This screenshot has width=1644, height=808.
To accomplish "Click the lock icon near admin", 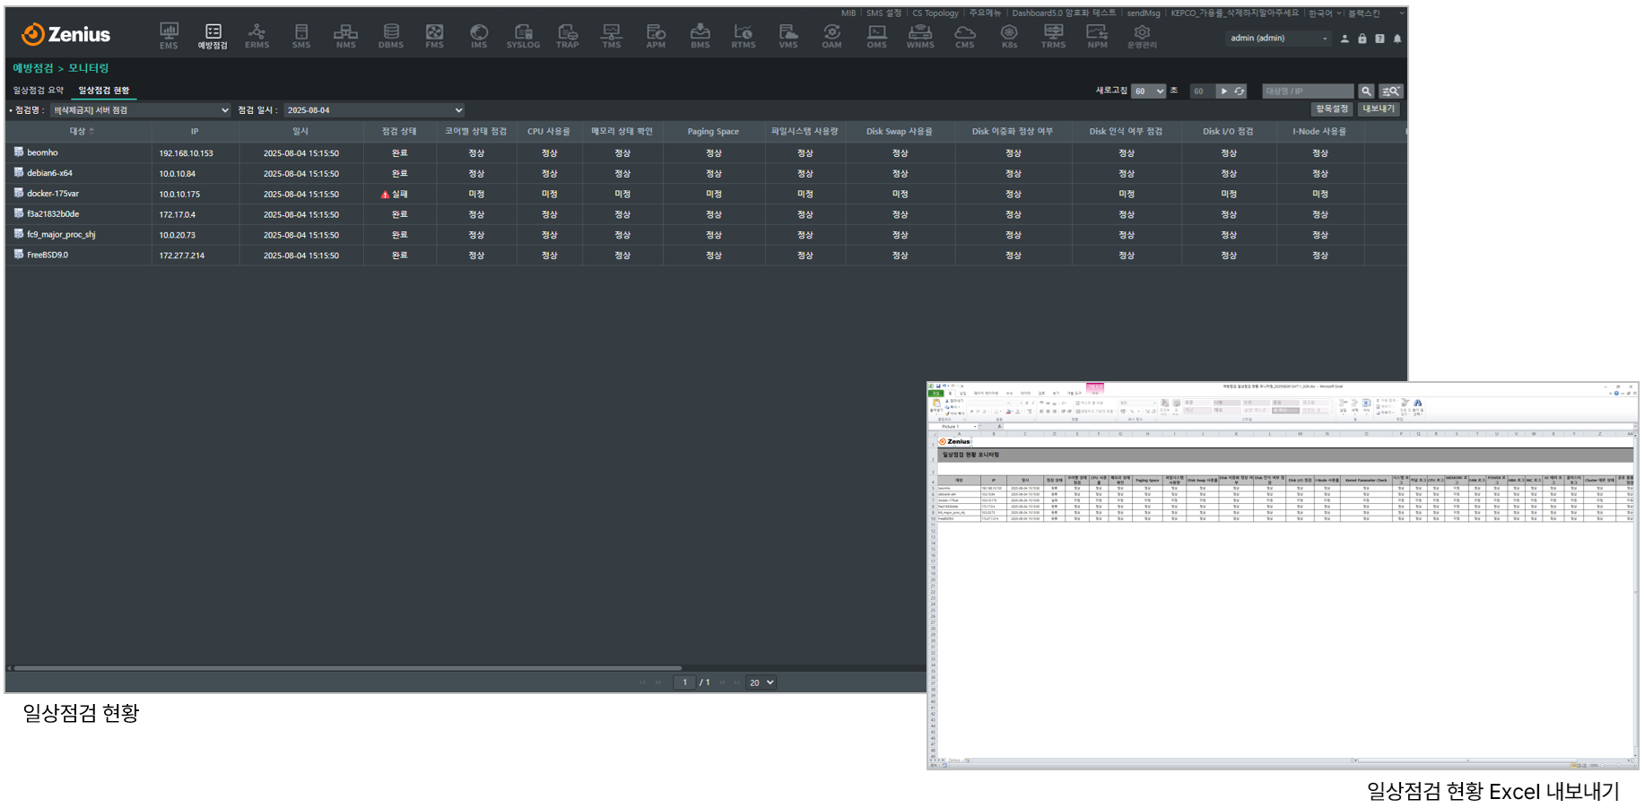I will tap(1362, 39).
